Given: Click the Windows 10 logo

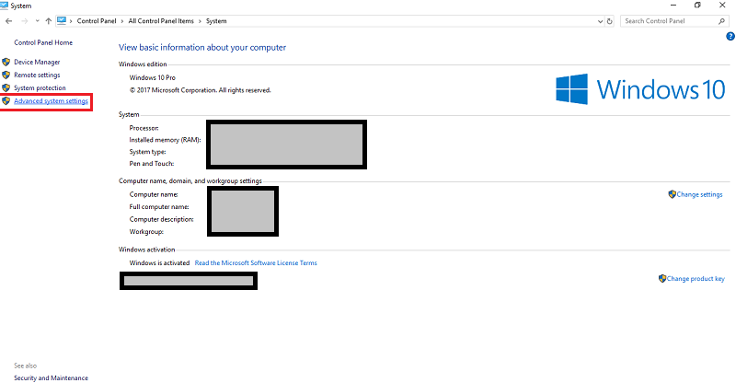Looking at the screenshot, I should click(640, 89).
